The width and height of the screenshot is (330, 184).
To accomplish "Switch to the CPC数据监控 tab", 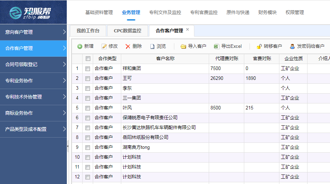I will pos(127,31).
